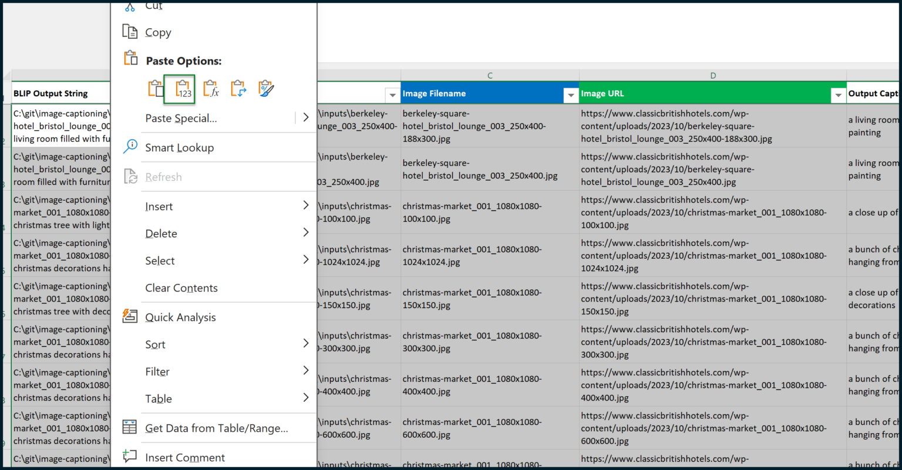Select the Paste Formatting brush icon
Image resolution: width=902 pixels, height=470 pixels.
tap(266, 89)
